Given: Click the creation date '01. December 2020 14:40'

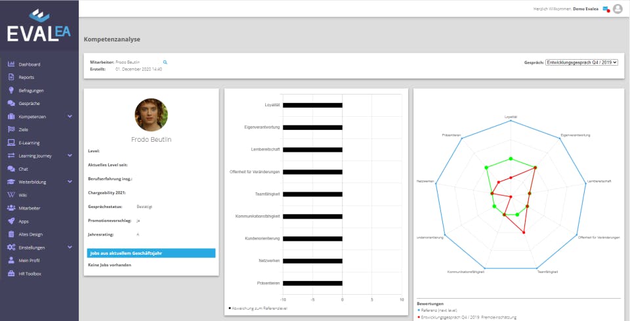Looking at the screenshot, I should point(138,69).
